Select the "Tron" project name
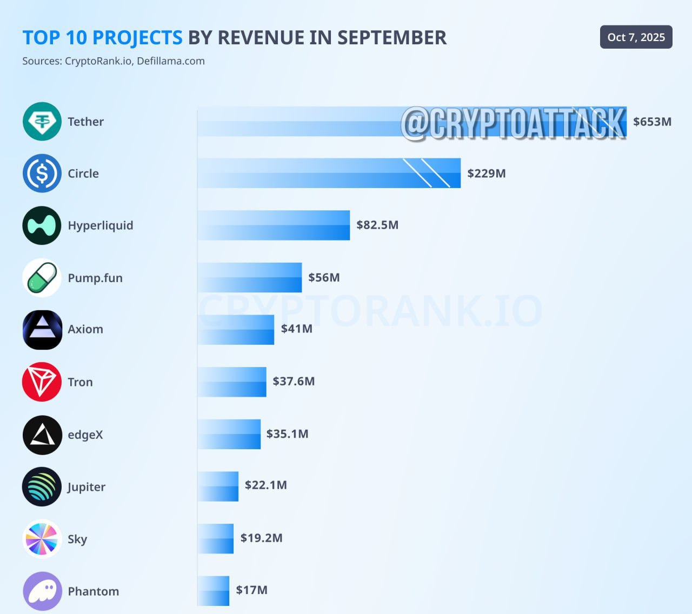 80,382
